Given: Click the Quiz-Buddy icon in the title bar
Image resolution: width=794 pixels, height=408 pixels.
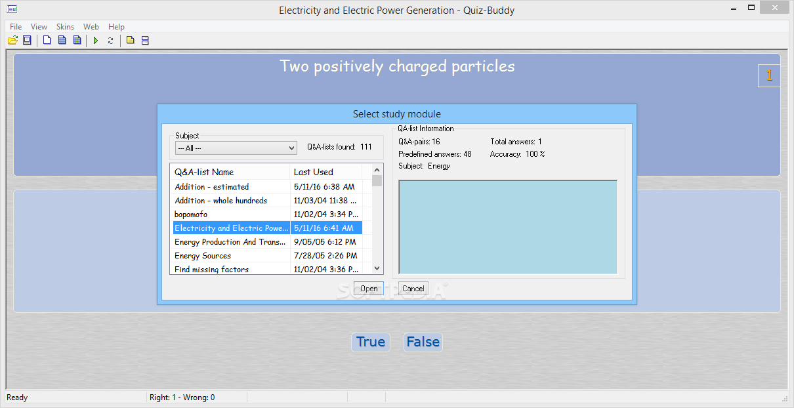Looking at the screenshot, I should (x=12, y=9).
